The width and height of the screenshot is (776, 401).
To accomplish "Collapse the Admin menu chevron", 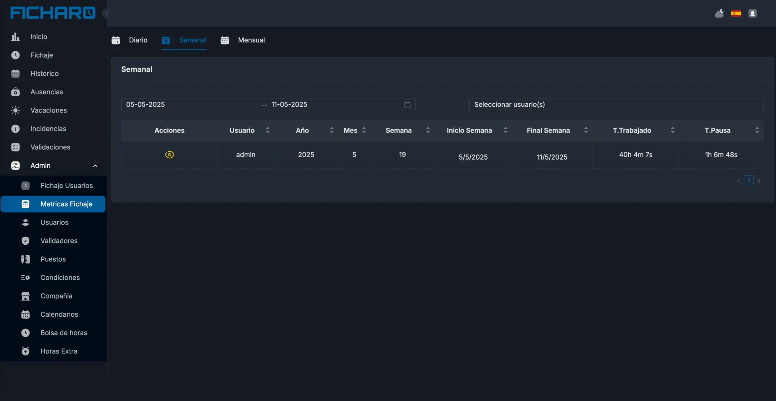I will click(x=95, y=166).
